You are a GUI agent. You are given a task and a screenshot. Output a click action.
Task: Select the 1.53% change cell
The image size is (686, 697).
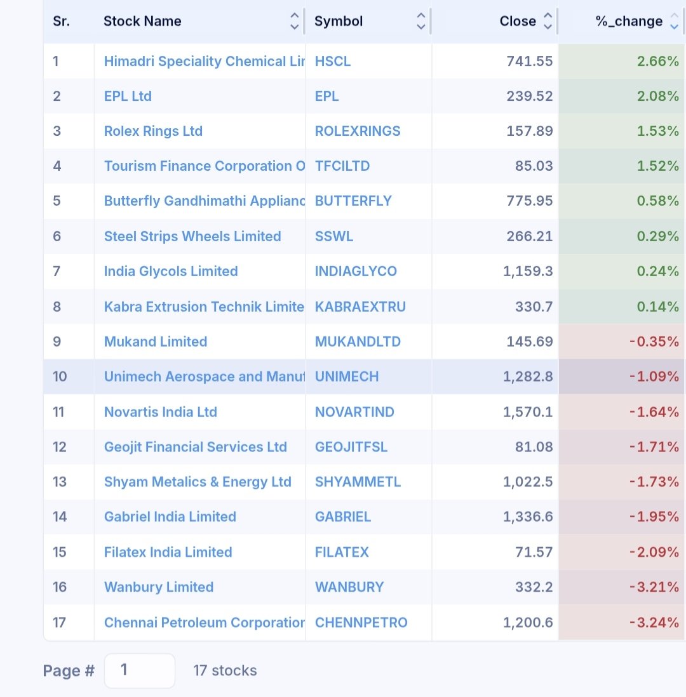coord(621,131)
